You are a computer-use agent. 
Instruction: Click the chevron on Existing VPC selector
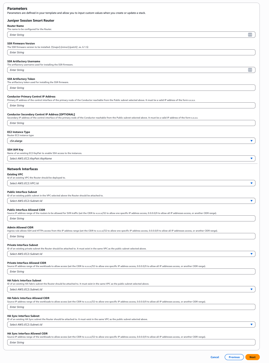pyautogui.click(x=251, y=183)
